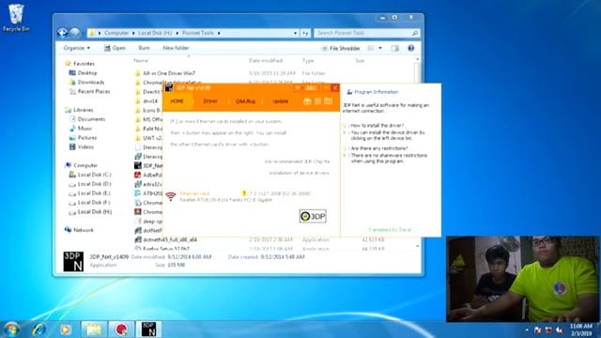Open the view options dropdown arrow
The height and width of the screenshot is (338, 601).
pos(380,48)
